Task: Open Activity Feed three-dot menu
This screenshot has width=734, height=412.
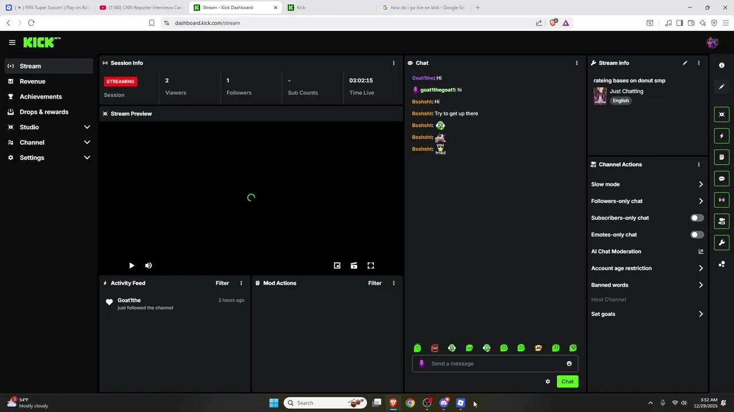Action: click(241, 283)
